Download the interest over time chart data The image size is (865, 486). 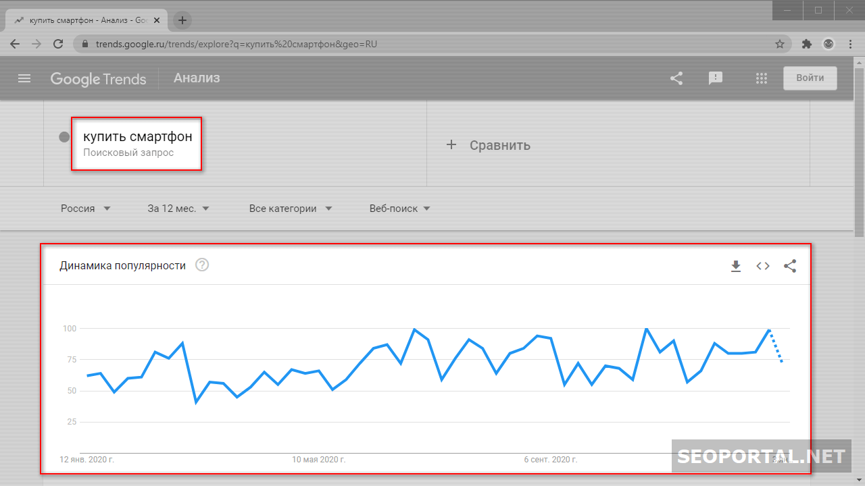[736, 266]
